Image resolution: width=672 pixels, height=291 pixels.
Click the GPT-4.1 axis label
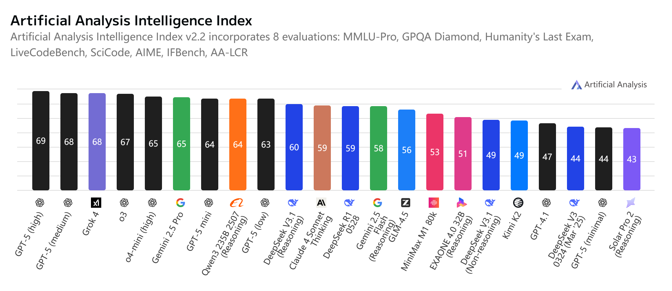click(x=540, y=226)
